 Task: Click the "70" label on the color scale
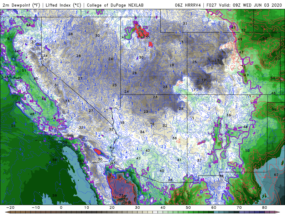pyautogui.click(x=239, y=208)
